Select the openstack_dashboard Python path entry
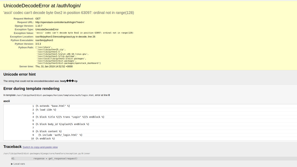Image resolution: width=297 pixels, height=167 pixels. coord(69,63)
